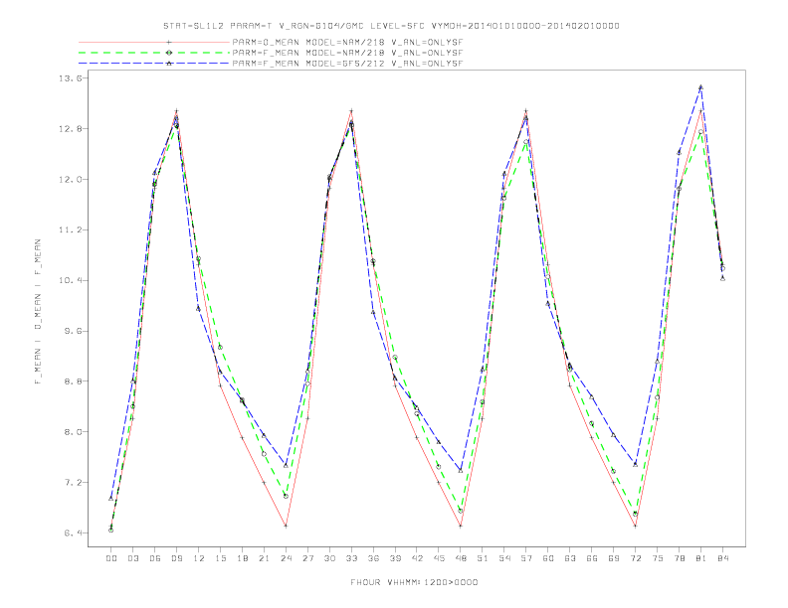
Task: Click the blue GFS triangle marker at hour 81 peak
Action: coord(700,87)
